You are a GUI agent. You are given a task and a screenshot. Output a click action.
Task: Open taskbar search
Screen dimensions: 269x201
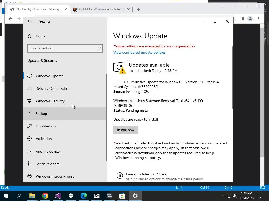pyautogui.click(x=19, y=196)
